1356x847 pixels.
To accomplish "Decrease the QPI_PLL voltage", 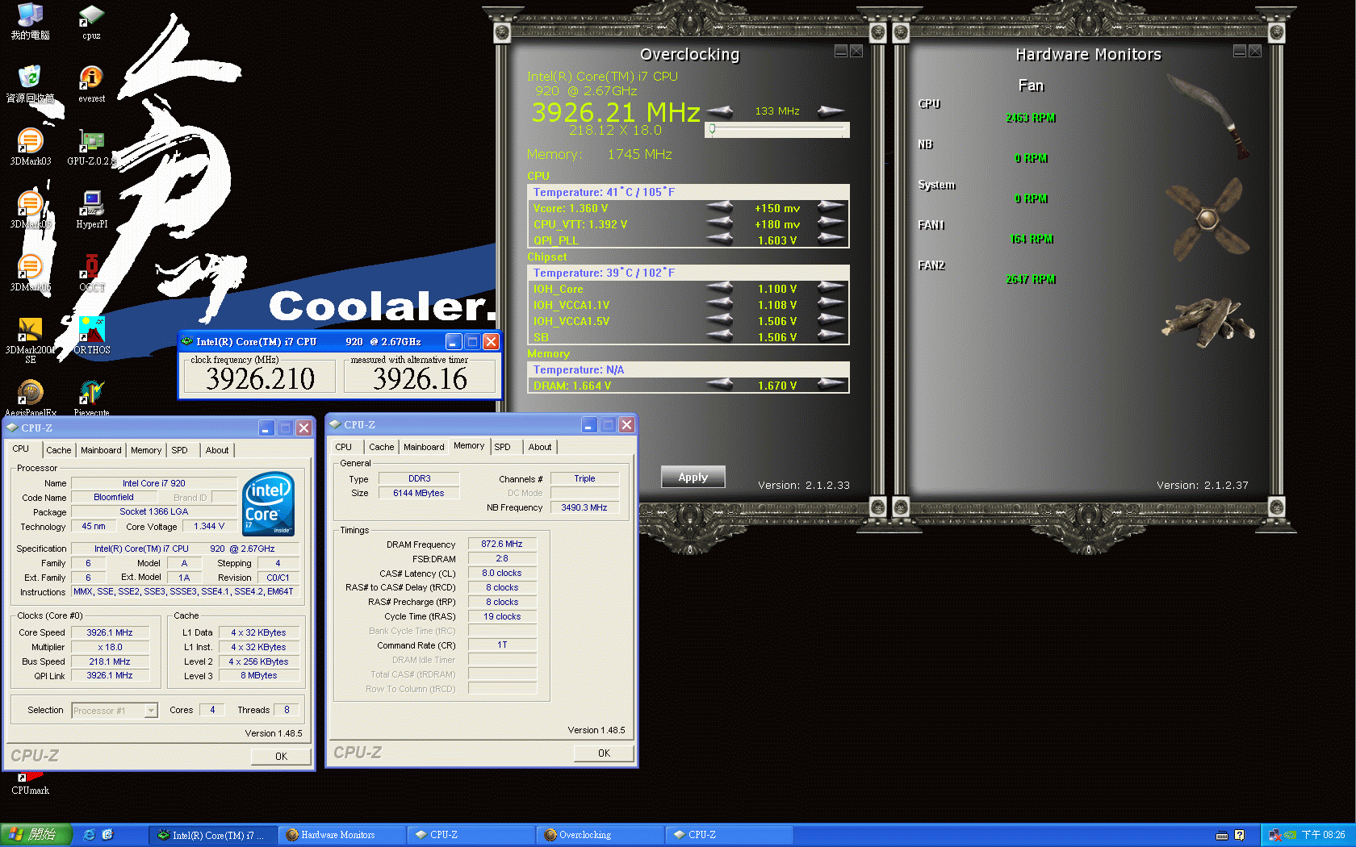I will click(x=720, y=240).
